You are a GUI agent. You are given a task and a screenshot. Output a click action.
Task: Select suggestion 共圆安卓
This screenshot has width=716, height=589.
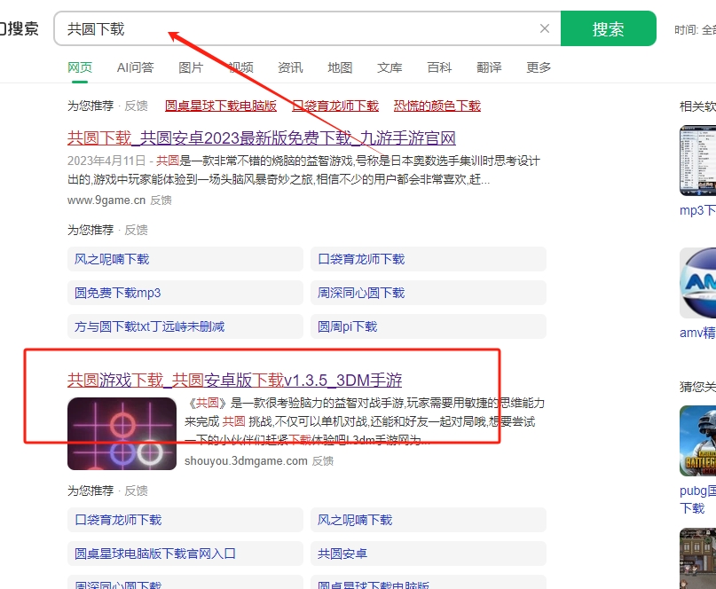tap(429, 554)
